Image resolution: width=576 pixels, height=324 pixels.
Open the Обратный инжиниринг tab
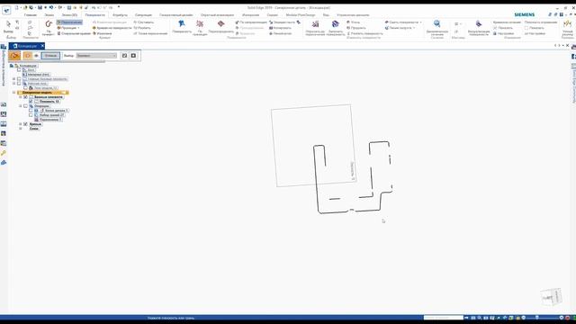pos(217,15)
